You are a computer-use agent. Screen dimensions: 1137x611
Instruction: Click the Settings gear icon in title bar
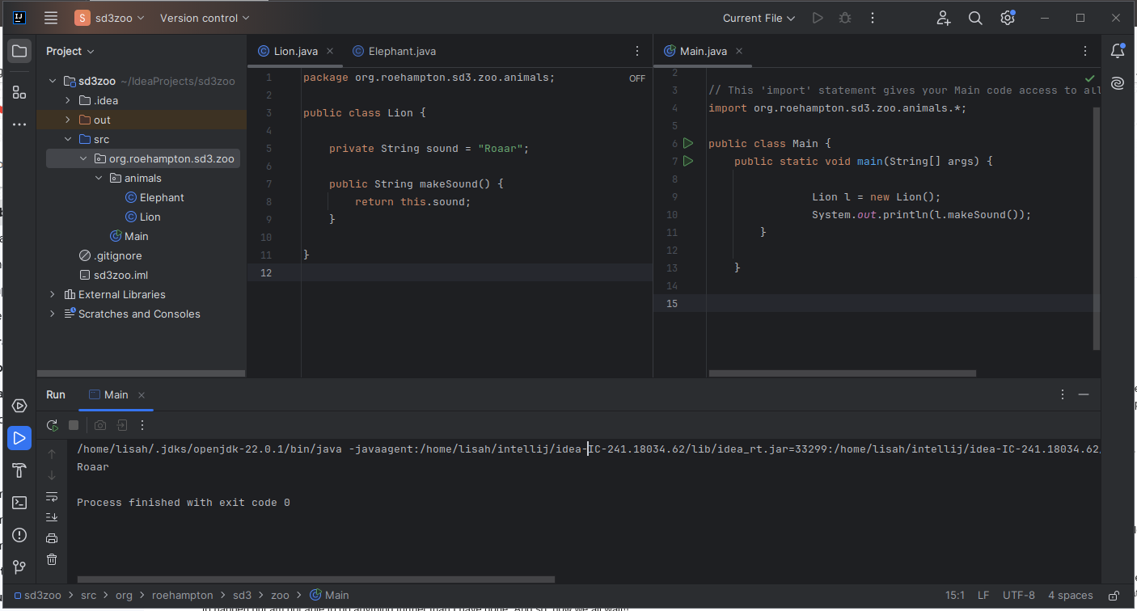click(x=1008, y=17)
